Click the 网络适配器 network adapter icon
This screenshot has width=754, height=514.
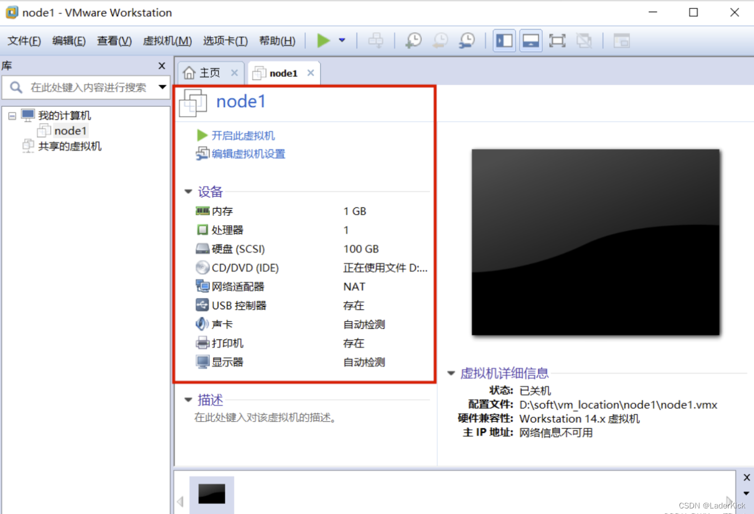pyautogui.click(x=202, y=286)
